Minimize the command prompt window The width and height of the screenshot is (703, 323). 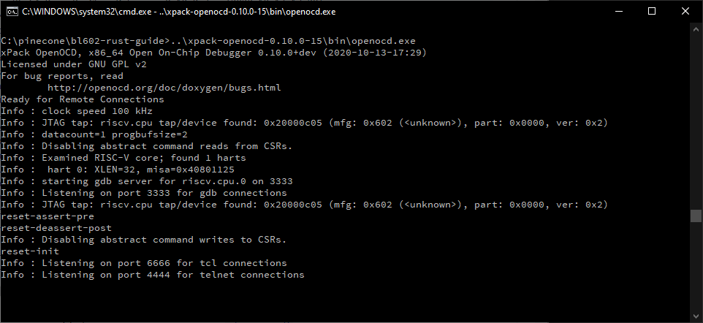[x=619, y=11]
